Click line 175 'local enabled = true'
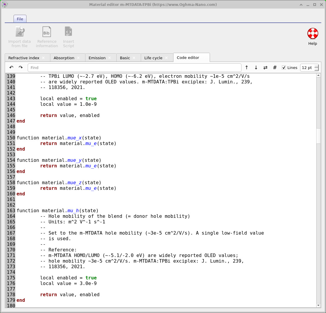The width and height of the screenshot is (326, 313). [x=68, y=278]
